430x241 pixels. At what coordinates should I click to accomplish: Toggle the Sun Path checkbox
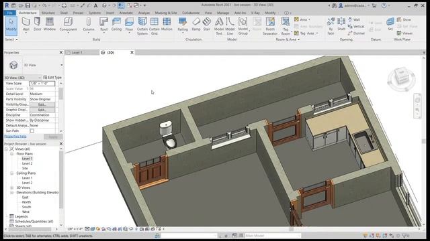[32, 131]
